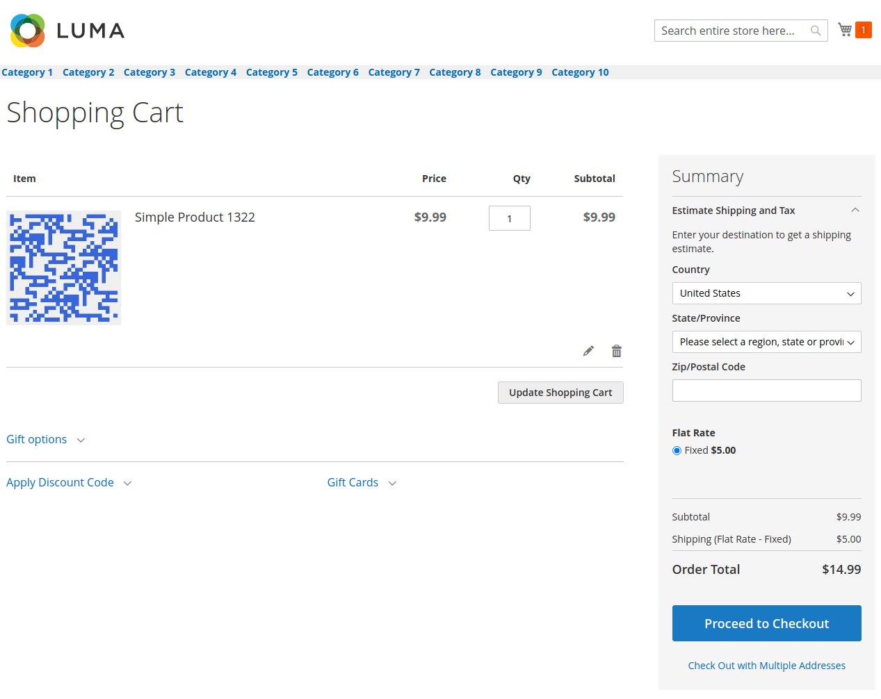The image size is (881, 699).
Task: Click the Zip/Postal Code field
Action: coord(766,390)
